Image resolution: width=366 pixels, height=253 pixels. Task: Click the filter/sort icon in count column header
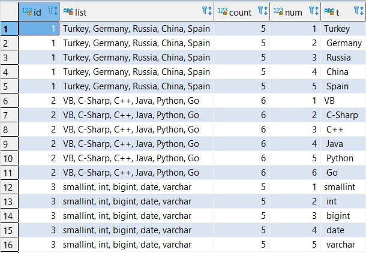pyautogui.click(x=263, y=11)
